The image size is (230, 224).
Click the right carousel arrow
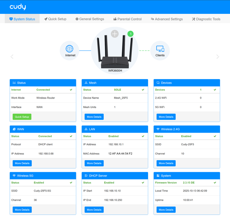[218, 56]
